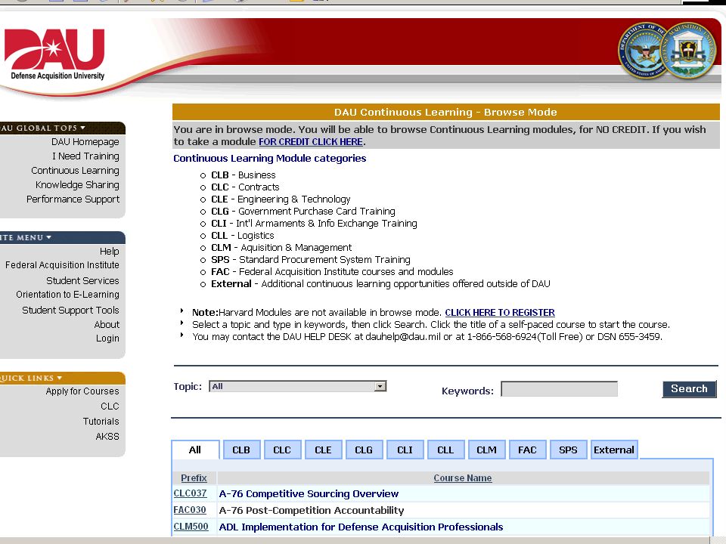
Task: Expand the DAU Global Tops menu header
Action: (63, 128)
